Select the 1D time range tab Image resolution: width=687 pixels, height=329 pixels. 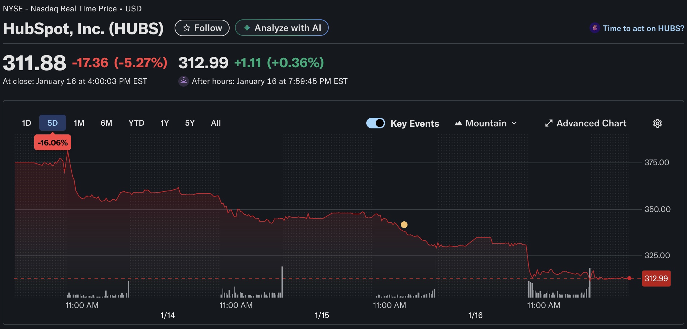26,123
